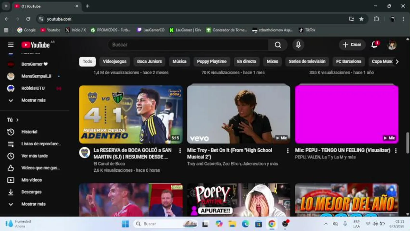
Task: Open Mix: PEPU - TENGO UN FEELING title
Action: pos(343,150)
